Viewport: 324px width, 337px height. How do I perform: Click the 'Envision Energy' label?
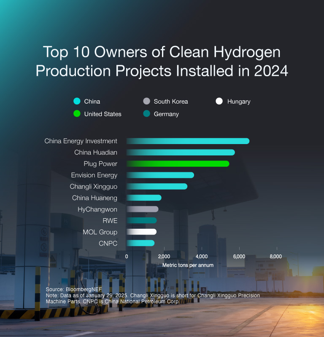pyautogui.click(x=94, y=175)
